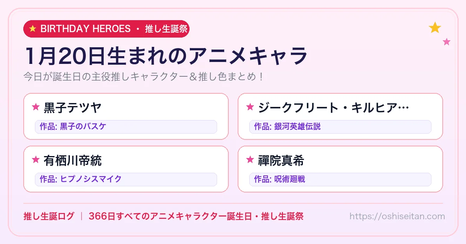Click the yellow star in the BIRTHDAY HEROES badge

click(x=33, y=29)
